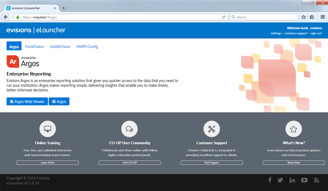Click the Online Training monitor icon

[x=47, y=129]
